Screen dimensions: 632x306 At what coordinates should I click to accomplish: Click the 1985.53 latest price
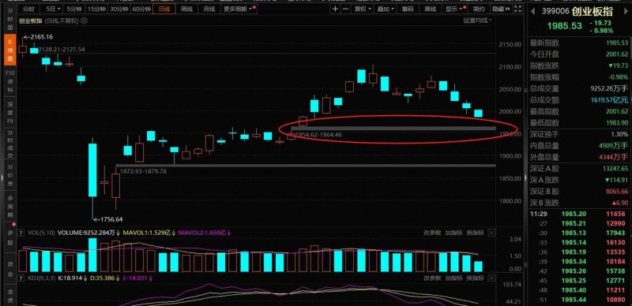(564, 26)
